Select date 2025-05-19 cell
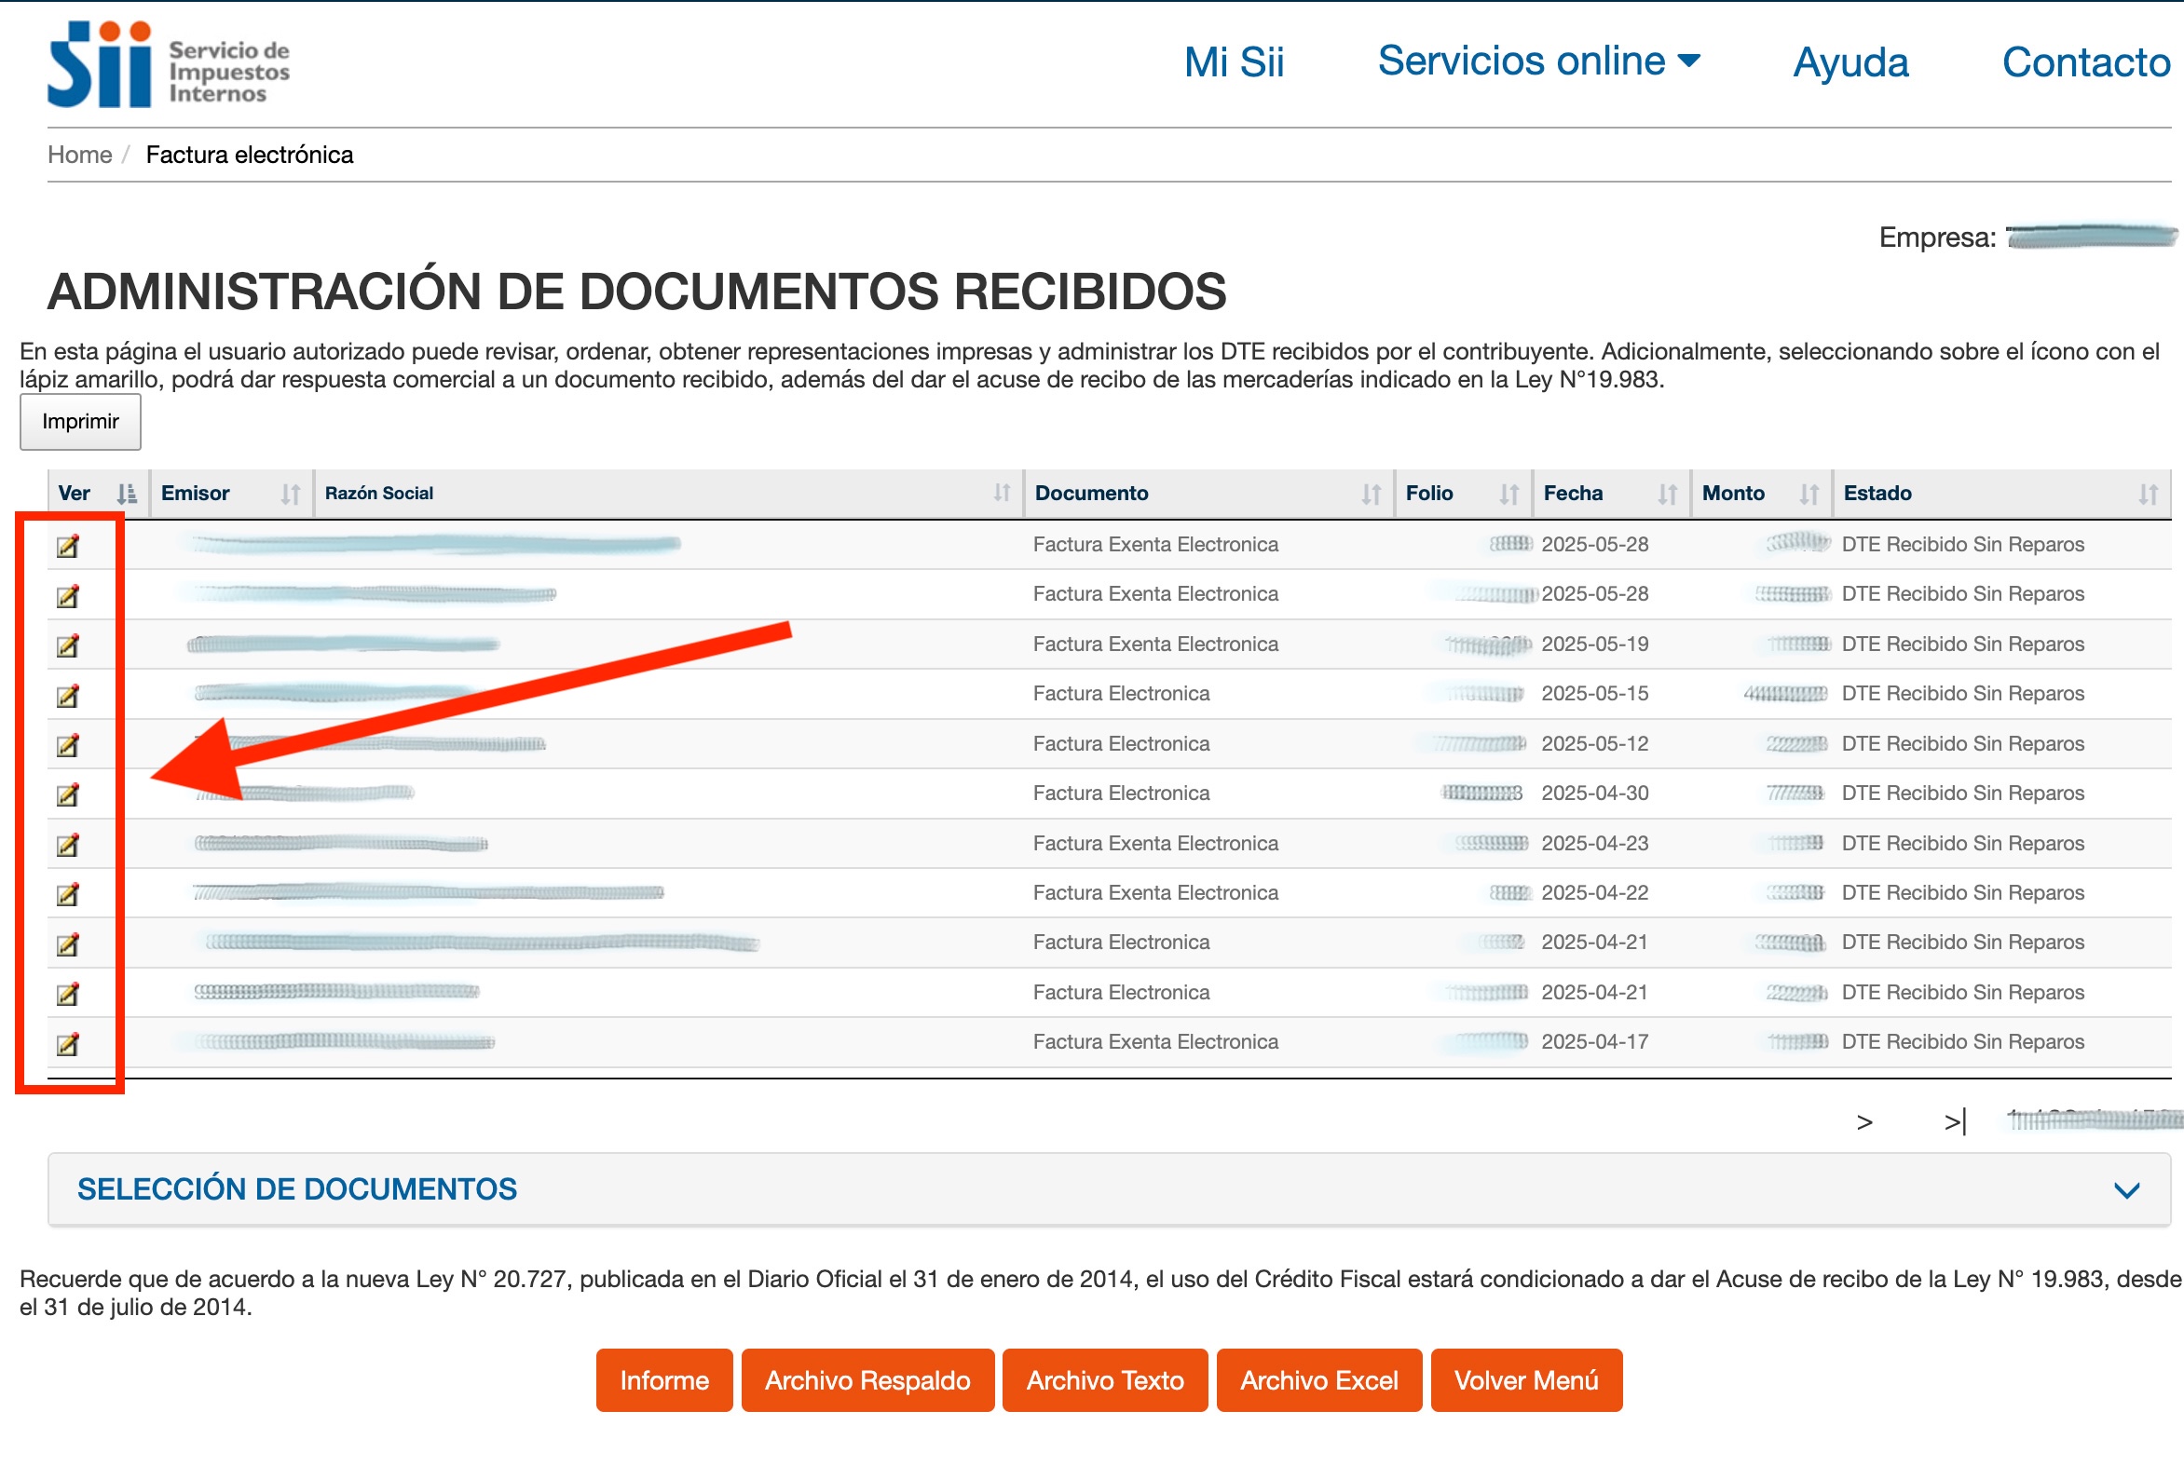This screenshot has width=2184, height=1479. 1595,645
